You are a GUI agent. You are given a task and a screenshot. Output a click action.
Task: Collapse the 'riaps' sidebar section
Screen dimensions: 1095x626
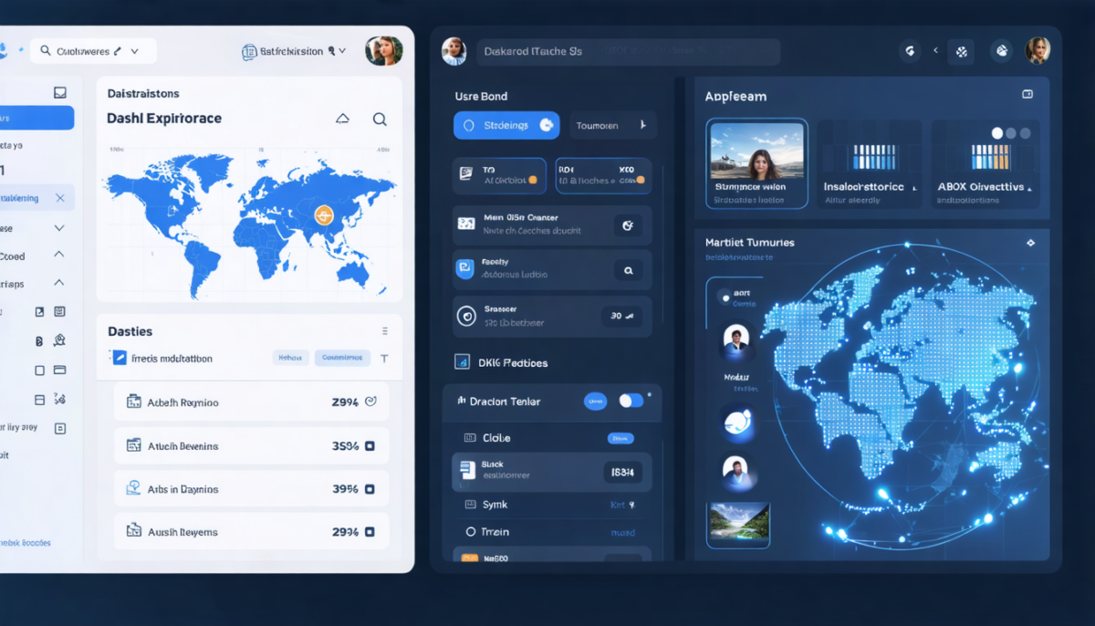(x=59, y=283)
